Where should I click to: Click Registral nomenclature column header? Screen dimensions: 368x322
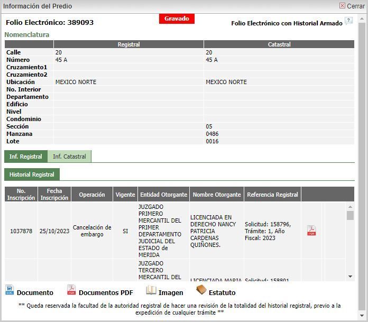click(x=128, y=44)
